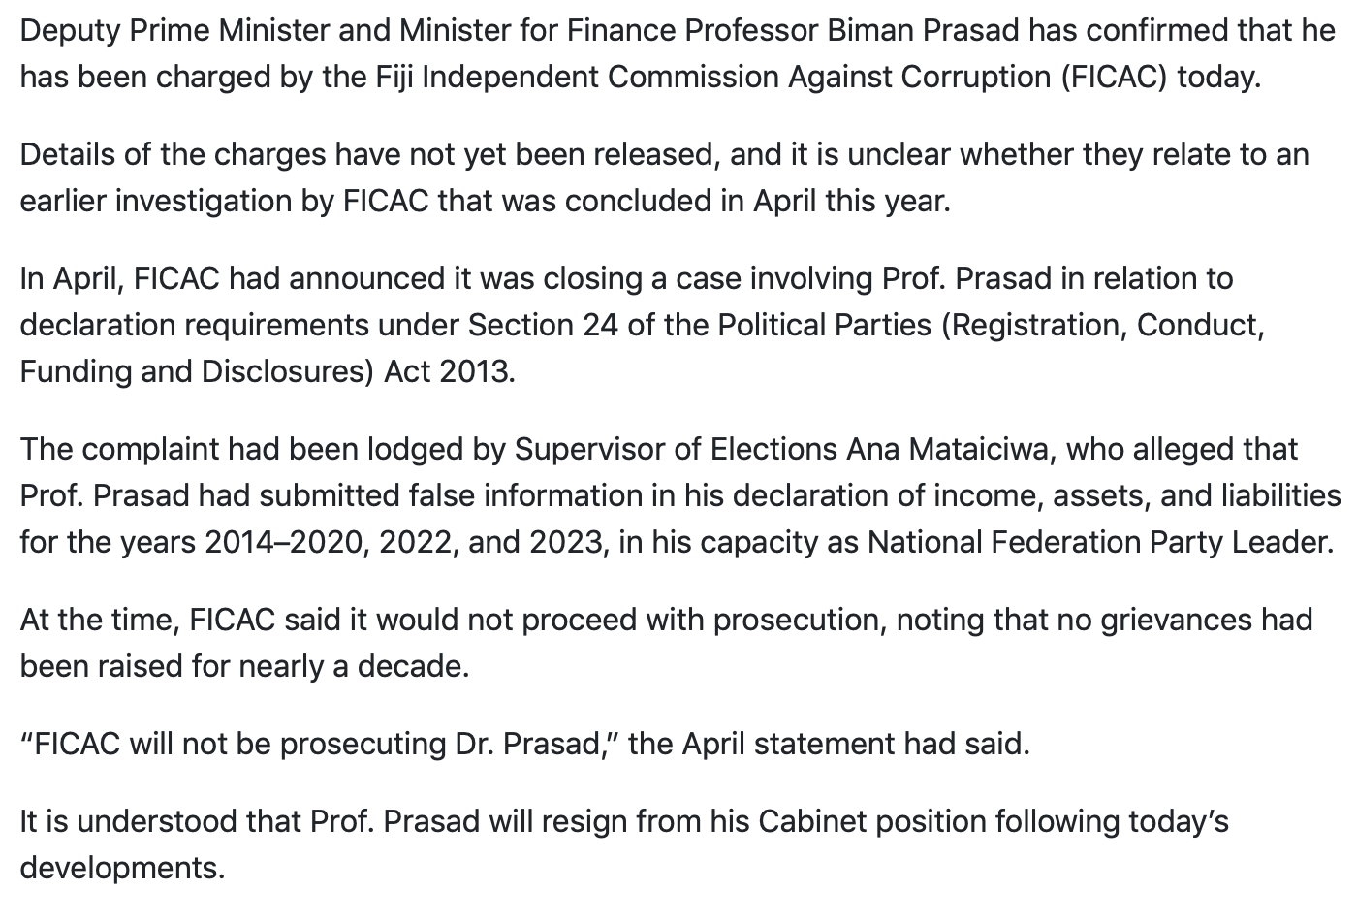Click "Fiji Independent Commission Against Corruption"
This screenshot has height=923, width=1357.
[711, 78]
